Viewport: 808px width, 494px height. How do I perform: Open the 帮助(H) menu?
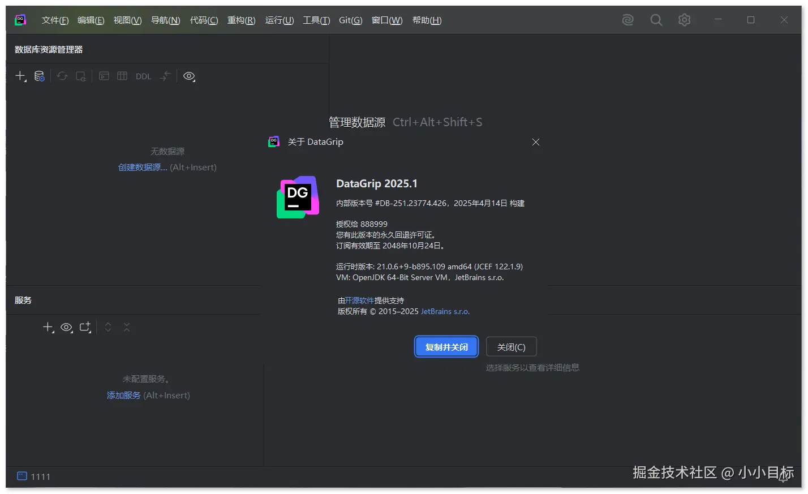point(427,20)
